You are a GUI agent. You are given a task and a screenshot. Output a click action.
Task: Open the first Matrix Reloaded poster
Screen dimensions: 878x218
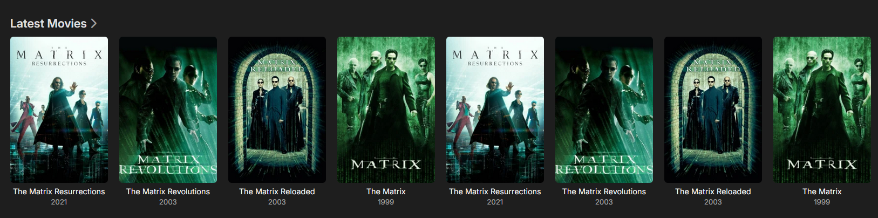[277, 110]
